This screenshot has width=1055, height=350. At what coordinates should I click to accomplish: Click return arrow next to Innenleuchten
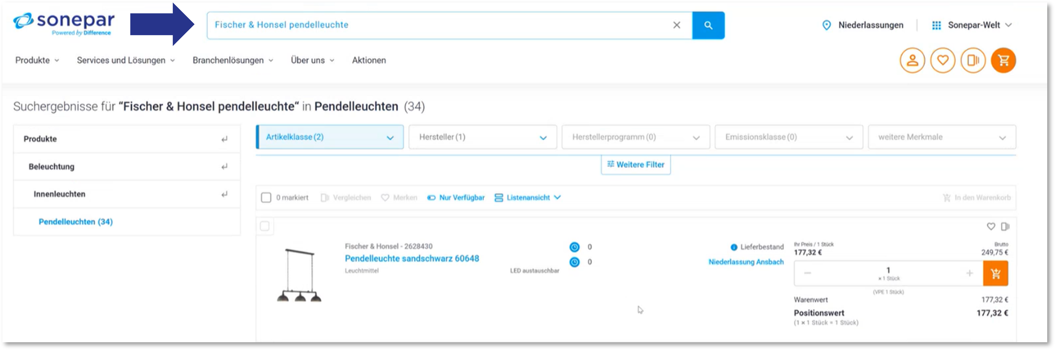tap(224, 194)
